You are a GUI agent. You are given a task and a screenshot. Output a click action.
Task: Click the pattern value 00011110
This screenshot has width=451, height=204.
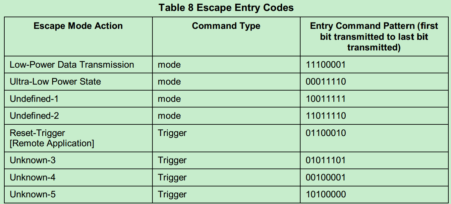coord(326,82)
